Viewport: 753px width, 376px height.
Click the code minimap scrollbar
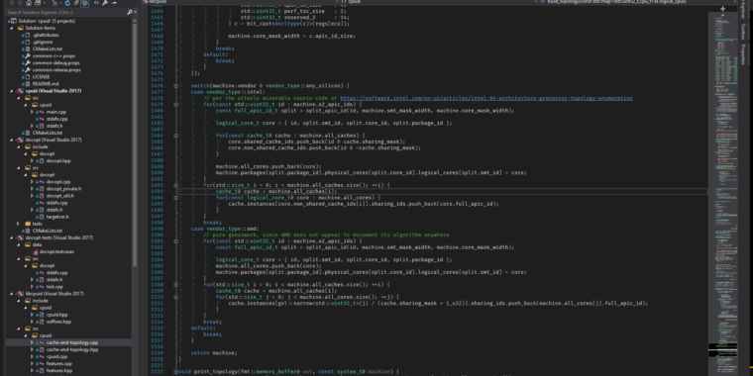(722, 193)
